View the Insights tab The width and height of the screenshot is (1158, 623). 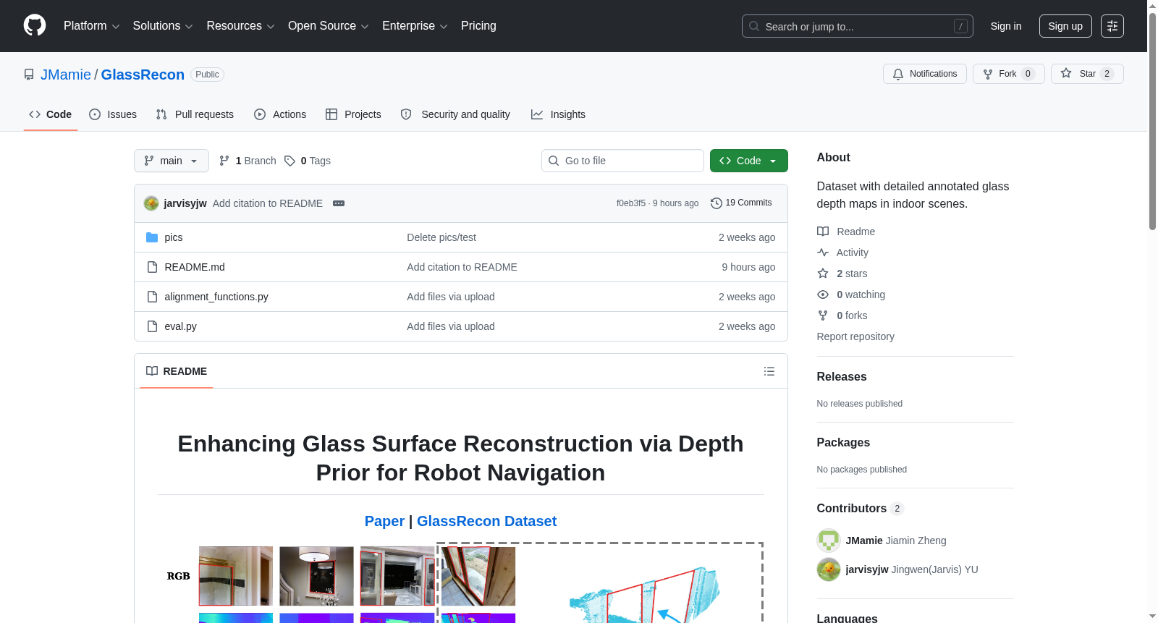pyautogui.click(x=558, y=114)
